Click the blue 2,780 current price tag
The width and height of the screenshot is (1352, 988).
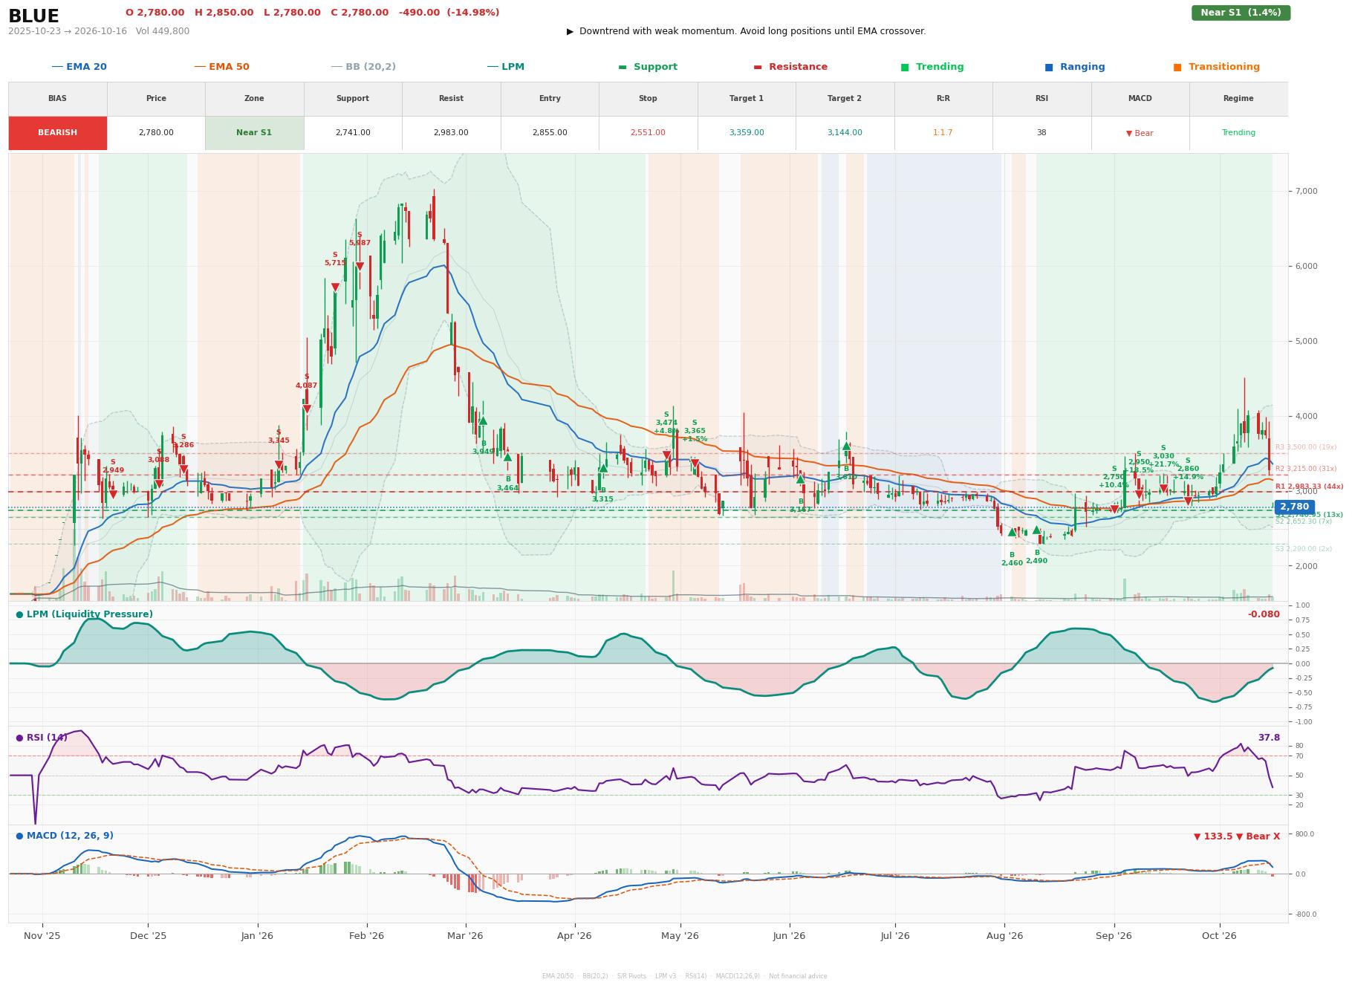pyautogui.click(x=1294, y=507)
